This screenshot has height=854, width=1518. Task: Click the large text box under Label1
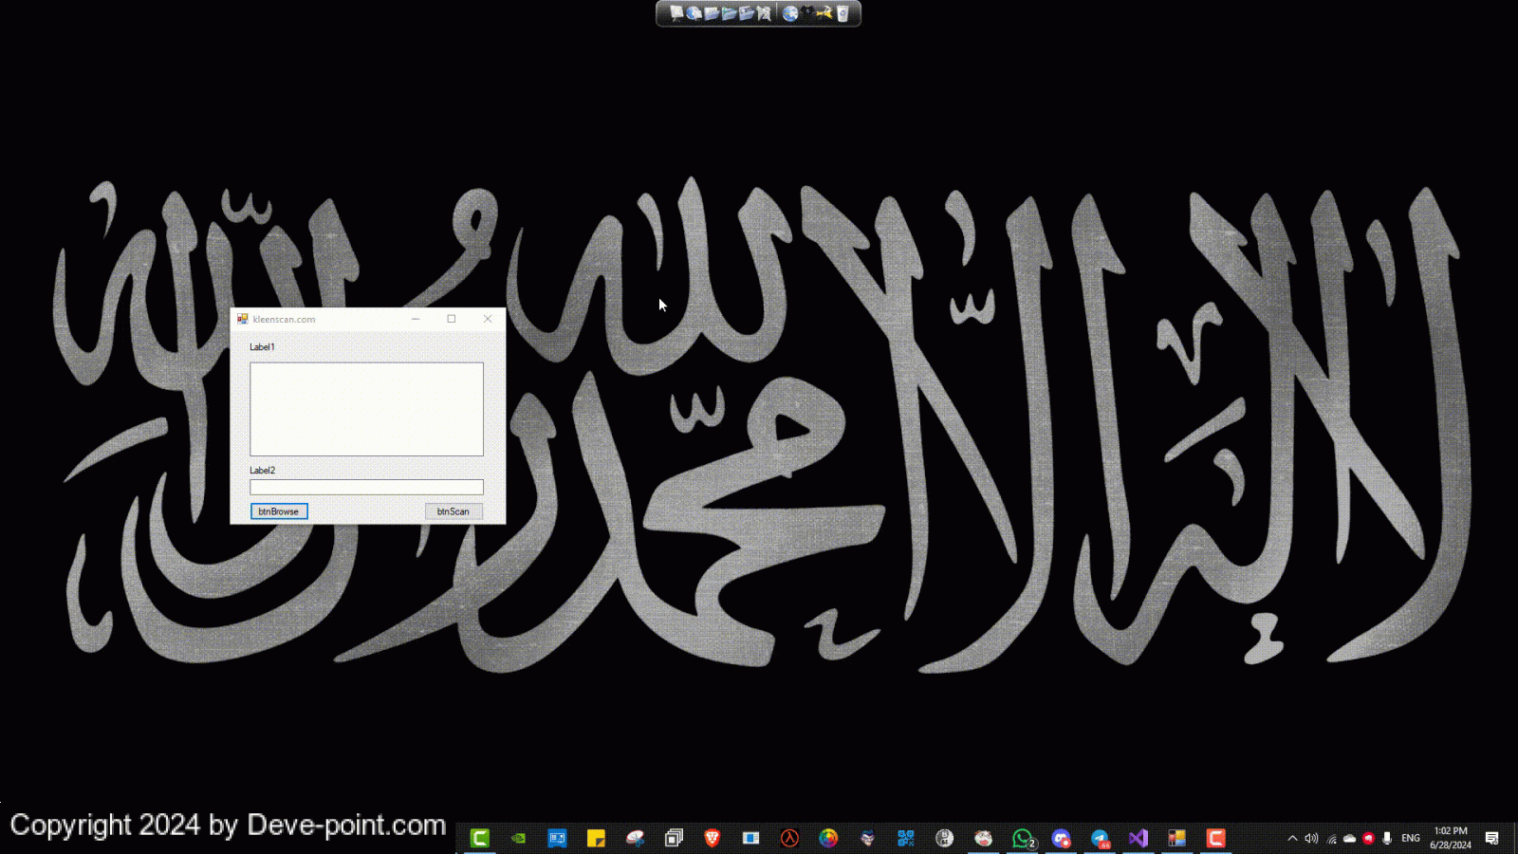pyautogui.click(x=366, y=409)
